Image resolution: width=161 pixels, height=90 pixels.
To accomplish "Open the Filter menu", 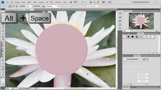I will click(35, 2).
